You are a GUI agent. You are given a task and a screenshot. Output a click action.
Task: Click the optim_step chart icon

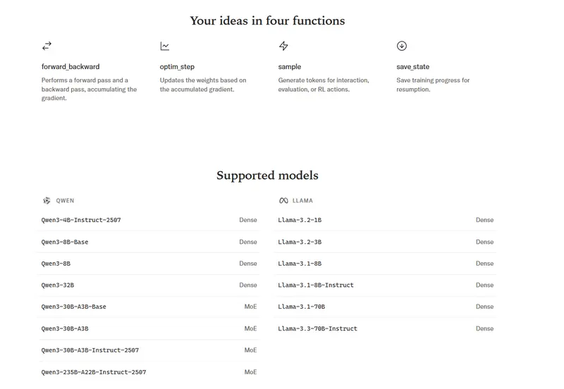(165, 46)
